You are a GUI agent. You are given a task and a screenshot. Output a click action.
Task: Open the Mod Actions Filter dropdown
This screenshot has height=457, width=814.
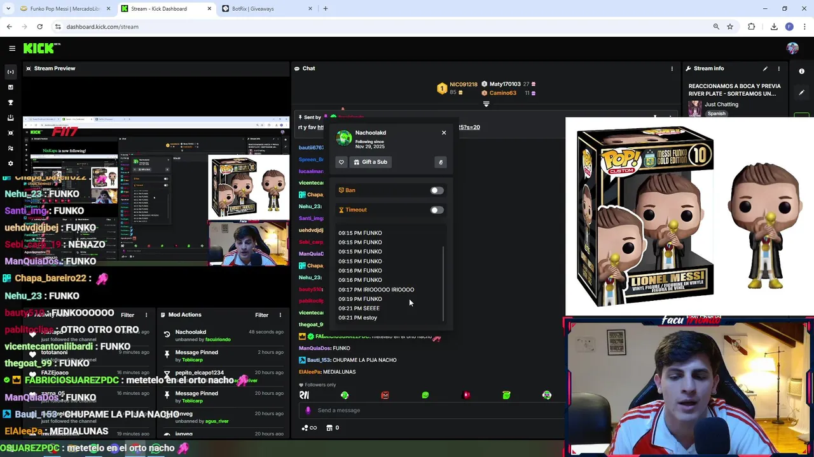[261, 315]
